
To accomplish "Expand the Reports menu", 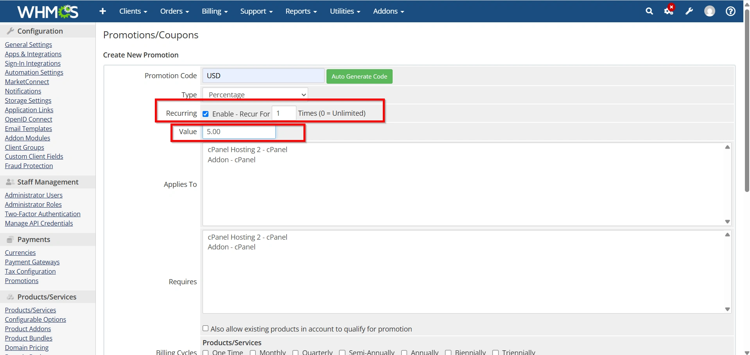I will point(301,11).
